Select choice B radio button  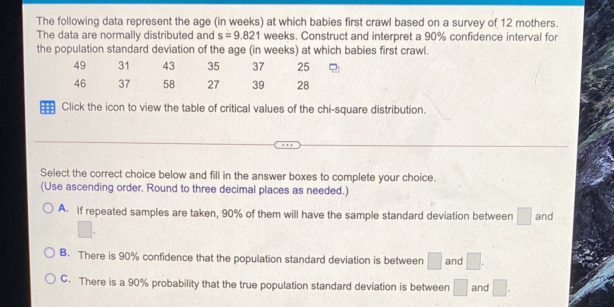point(49,253)
